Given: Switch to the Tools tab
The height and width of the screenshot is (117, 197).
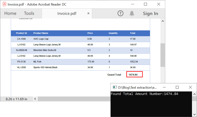Looking at the screenshot, I should [x=29, y=13].
